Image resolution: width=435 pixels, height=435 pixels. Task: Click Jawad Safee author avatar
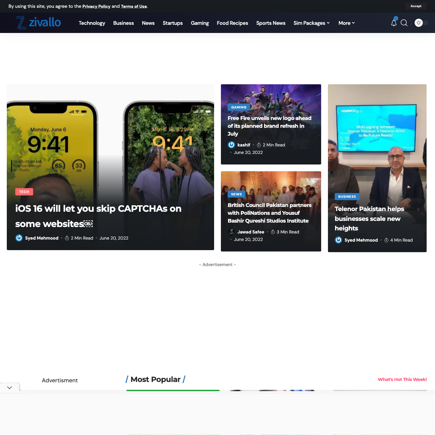coord(231,232)
